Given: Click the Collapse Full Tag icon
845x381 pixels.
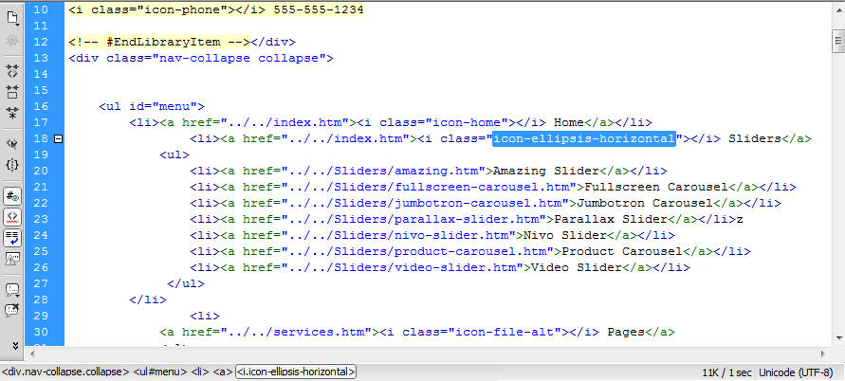Looking at the screenshot, I should (12, 70).
